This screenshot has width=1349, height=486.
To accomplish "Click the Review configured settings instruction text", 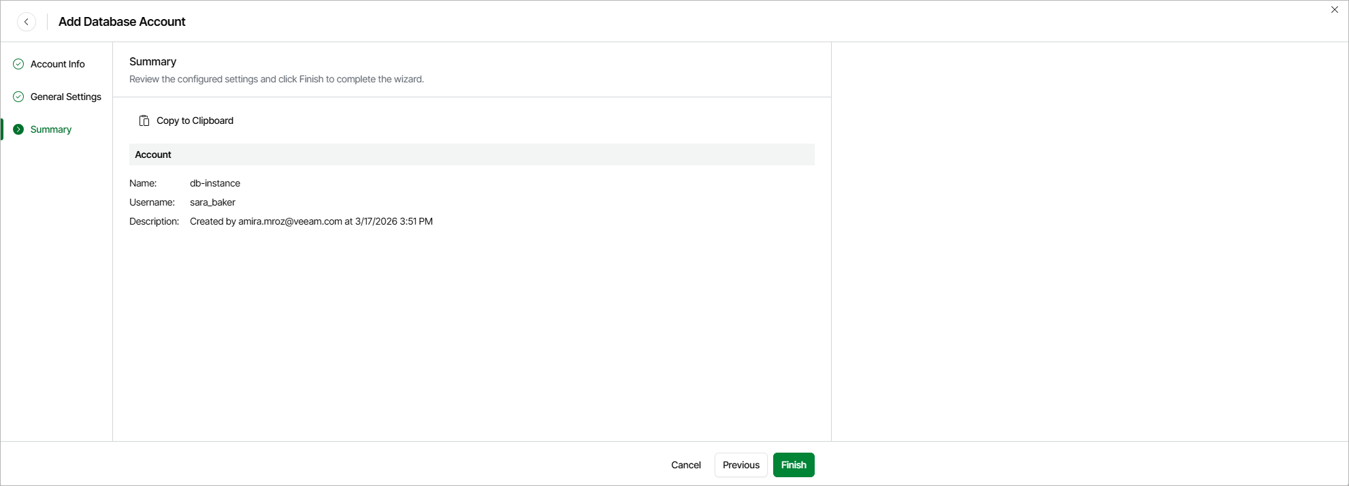I will coord(276,79).
